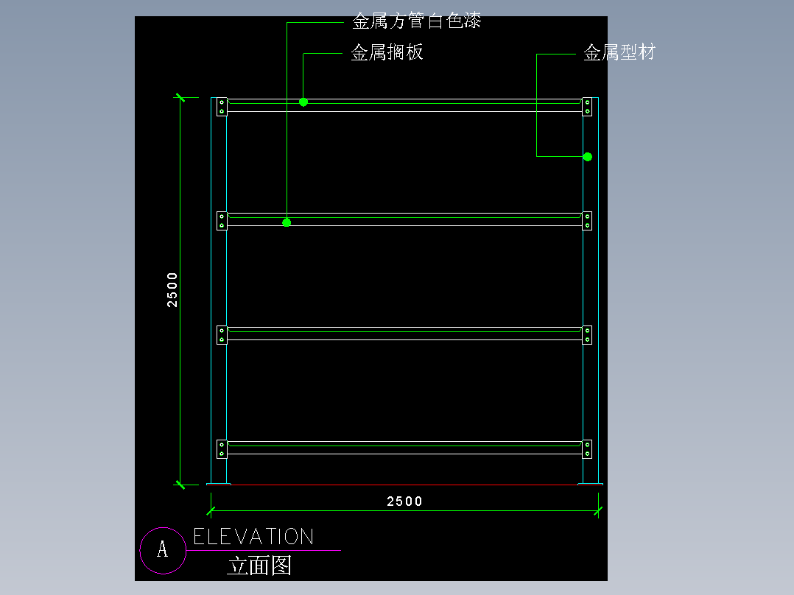Image resolution: width=794 pixels, height=595 pixels.
Task: Select the second shelf left mounting bracket
Action: [x=222, y=221]
